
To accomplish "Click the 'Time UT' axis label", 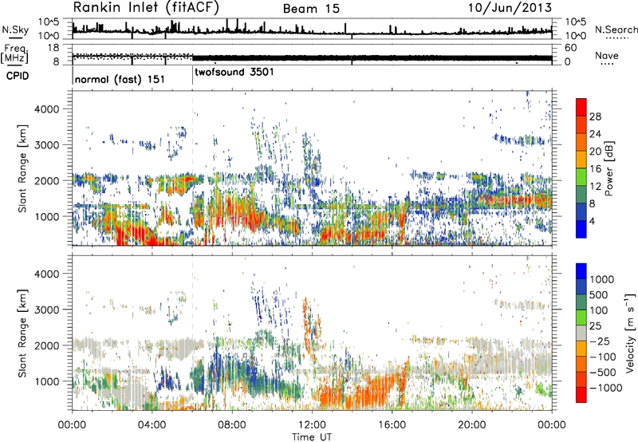I will 312,437.
